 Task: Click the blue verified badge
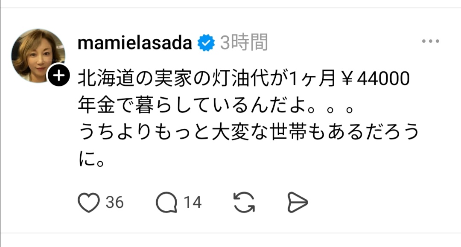[206, 43]
